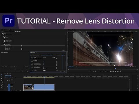Click the Effects panel search field

pos(8,32)
